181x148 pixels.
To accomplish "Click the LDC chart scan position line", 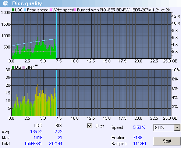I will tap(56, 36).
